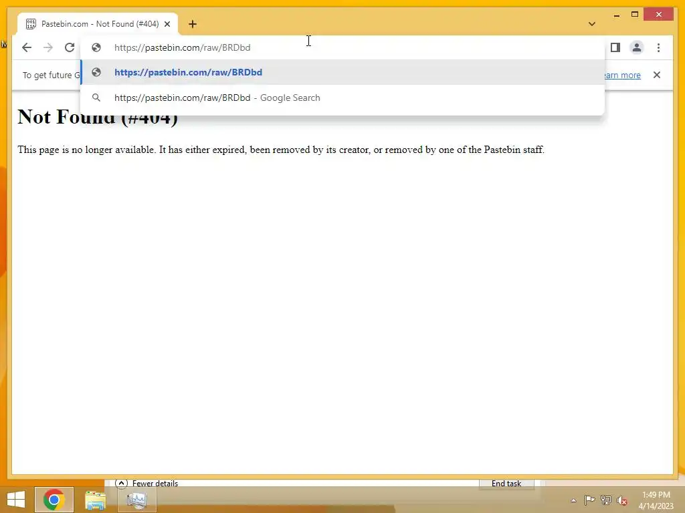The width and height of the screenshot is (685, 513).
Task: Dismiss the infobar with its X button
Action: coord(657,75)
